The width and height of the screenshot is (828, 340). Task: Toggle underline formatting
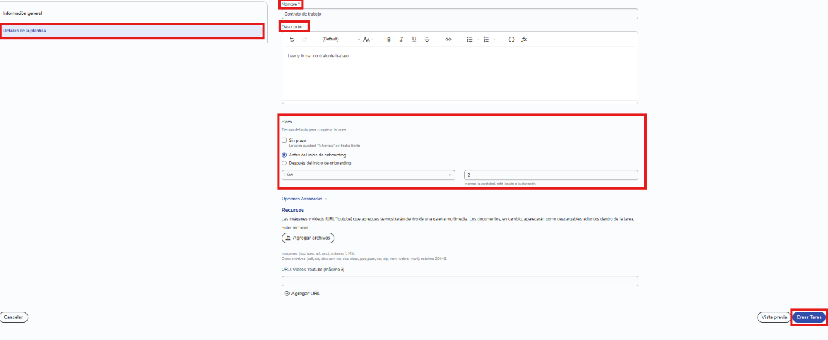point(414,39)
